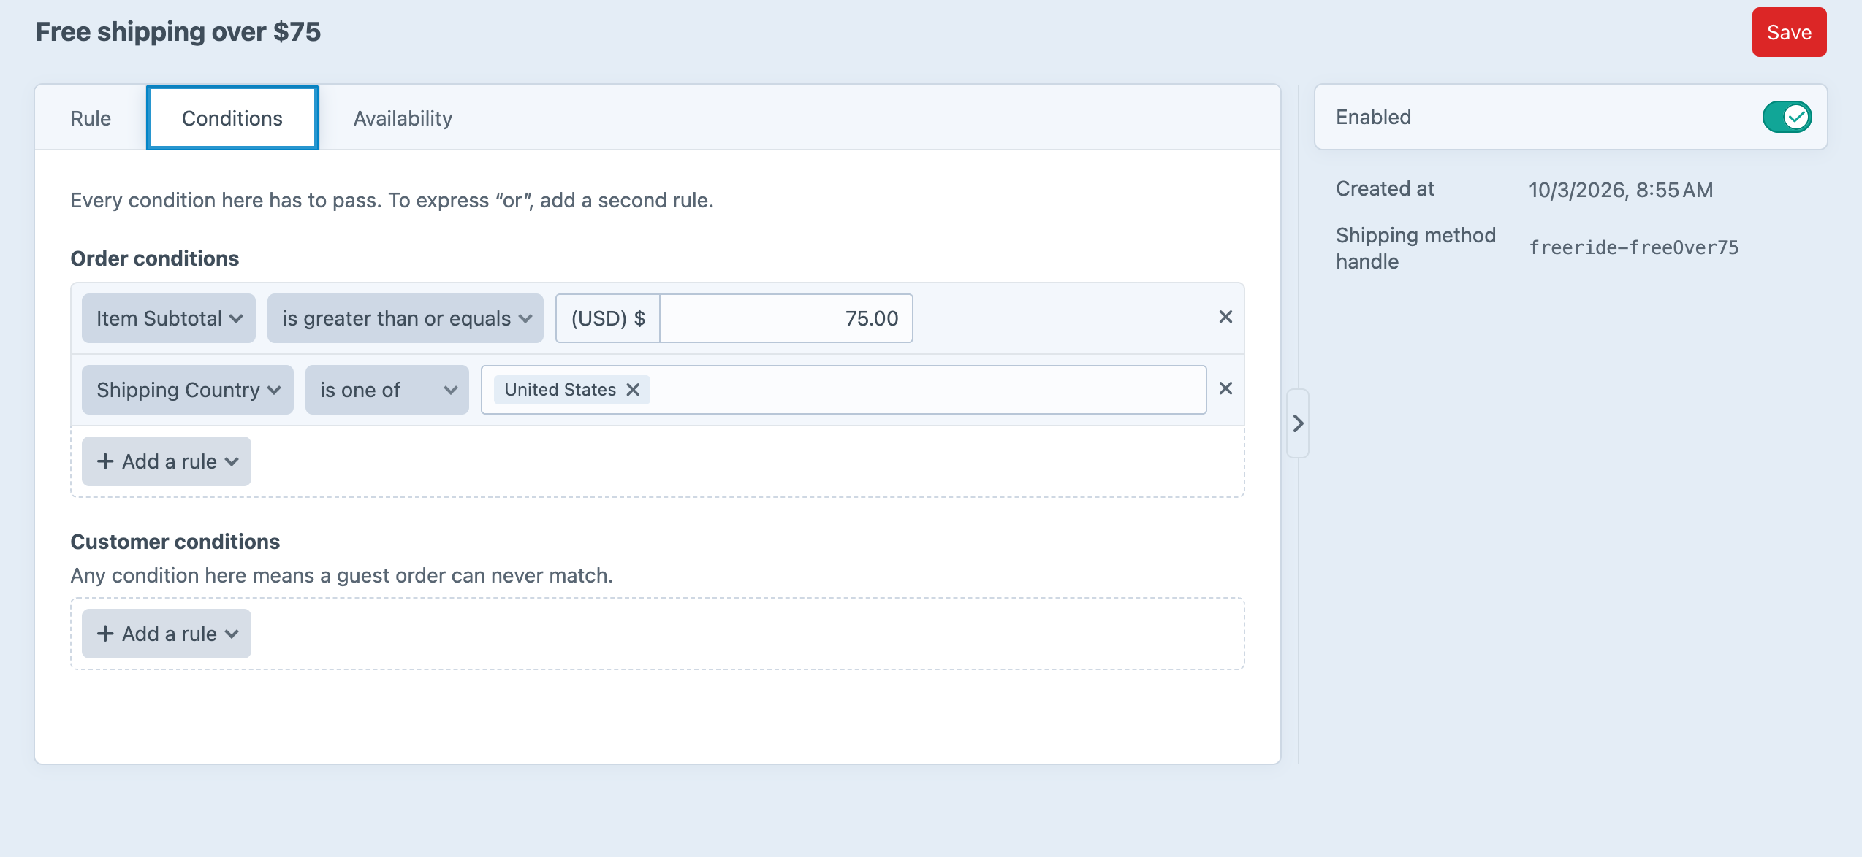Click the created date 10/3/2026, 8:55 AM
Screen dimensions: 1862x857
pos(1621,190)
